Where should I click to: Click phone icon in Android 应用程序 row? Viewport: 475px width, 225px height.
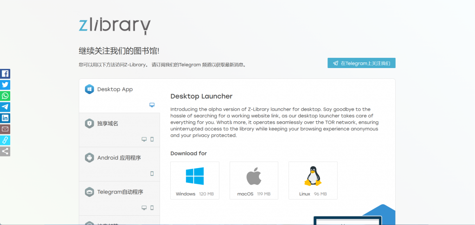coord(152,173)
